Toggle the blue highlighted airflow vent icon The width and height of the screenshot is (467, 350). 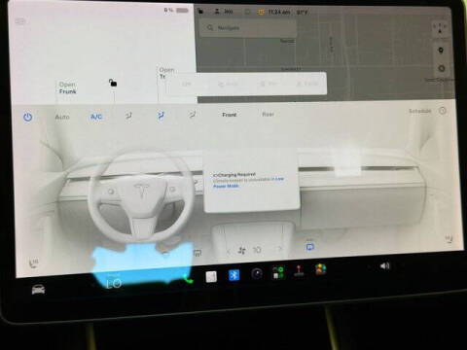161,115
